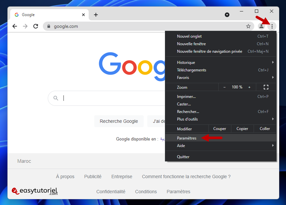The image size is (286, 205).
Task: Click the forward navigation arrow
Action: pyautogui.click(x=25, y=26)
